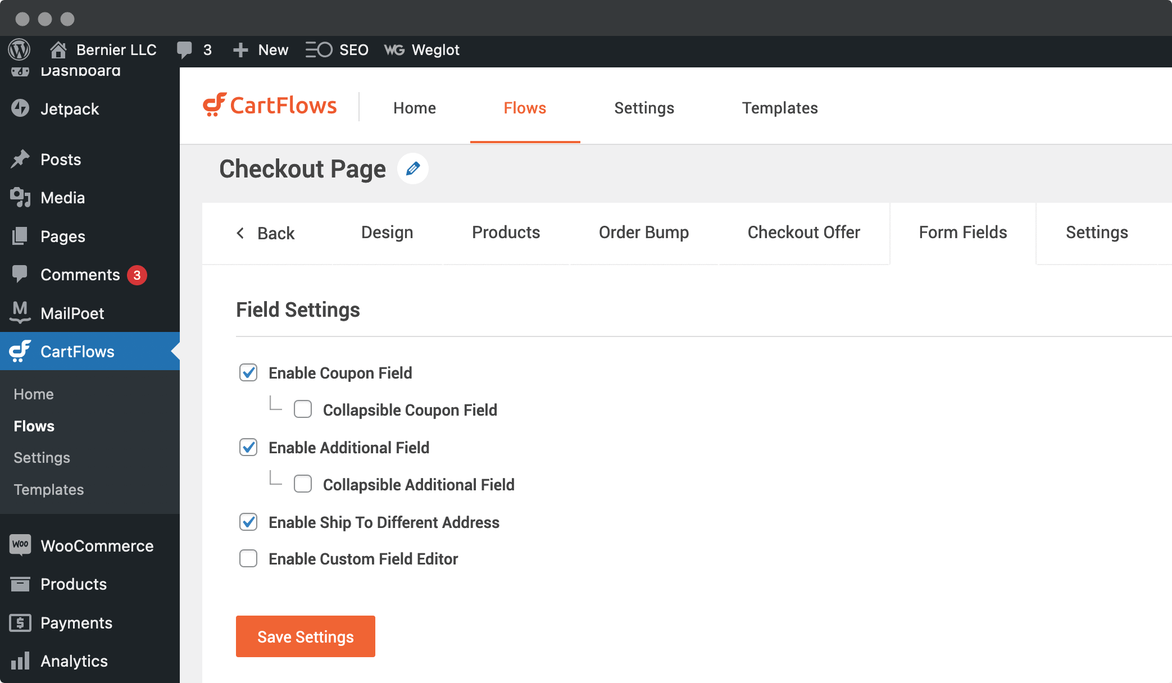The height and width of the screenshot is (683, 1172).
Task: Open the Checkout Offer section
Action: [803, 233]
